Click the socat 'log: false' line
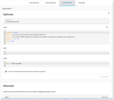This screenshot has height=100, width=114. 58,41
